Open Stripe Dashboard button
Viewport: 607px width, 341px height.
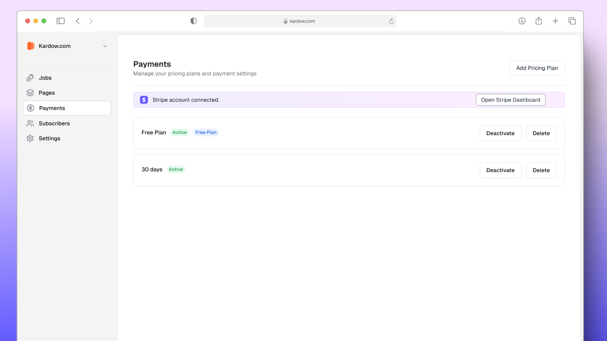(511, 99)
